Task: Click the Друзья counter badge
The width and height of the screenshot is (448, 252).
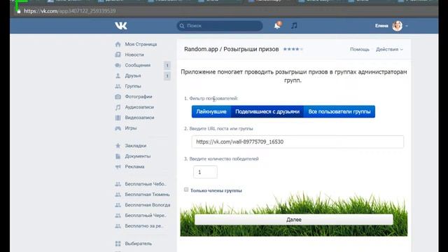Action: click(x=167, y=76)
